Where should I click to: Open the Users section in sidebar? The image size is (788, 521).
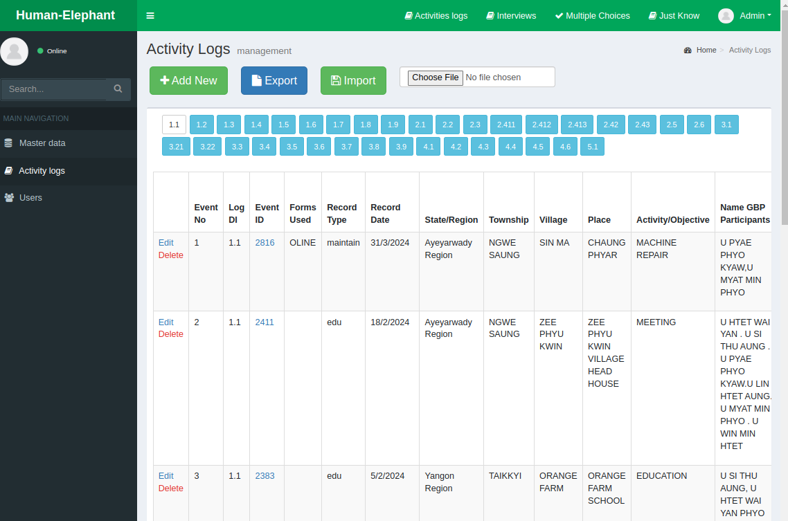pos(30,198)
